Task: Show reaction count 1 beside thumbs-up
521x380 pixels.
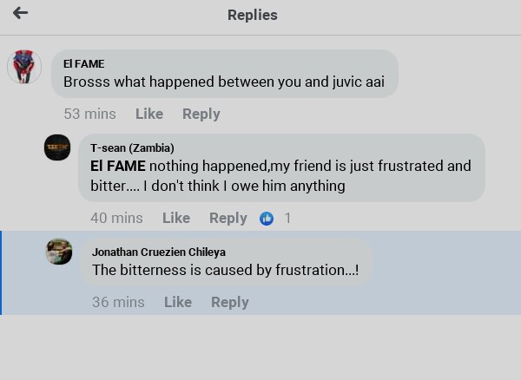Action: (x=287, y=219)
